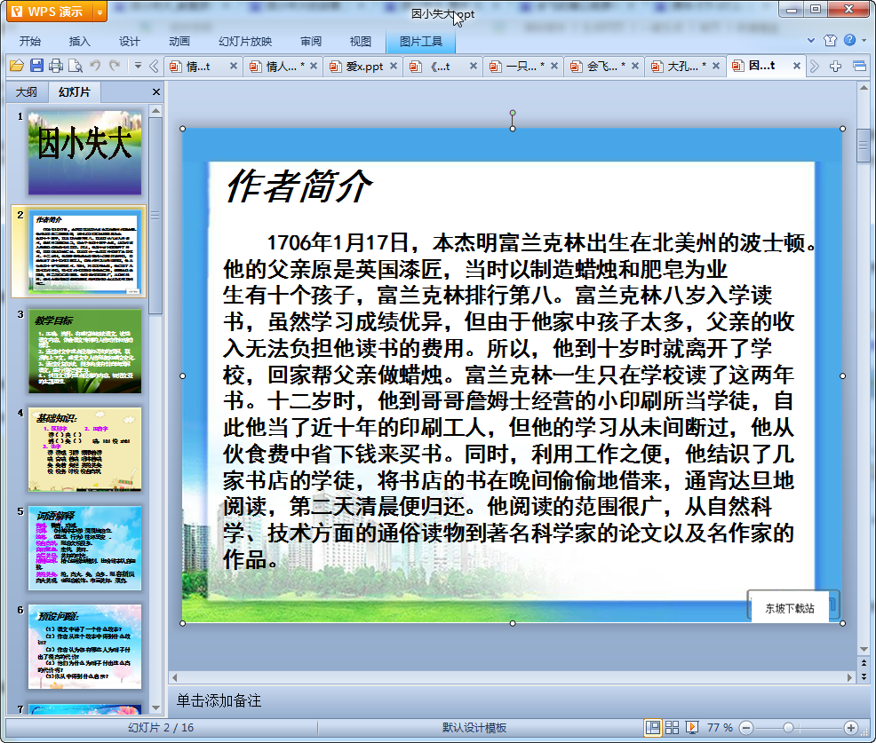Screen dimensions: 876x743
Task: Close the 爱x.ppt document tab
Action: 394,66
